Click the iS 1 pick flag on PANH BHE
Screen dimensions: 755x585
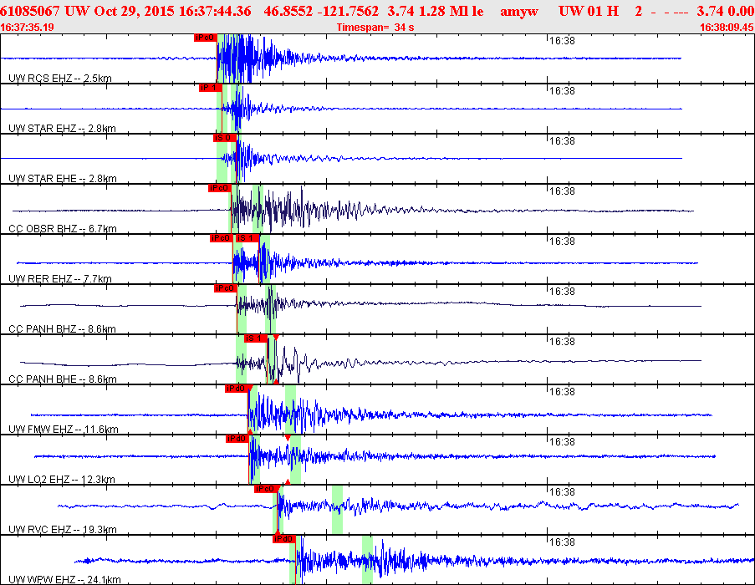256,338
